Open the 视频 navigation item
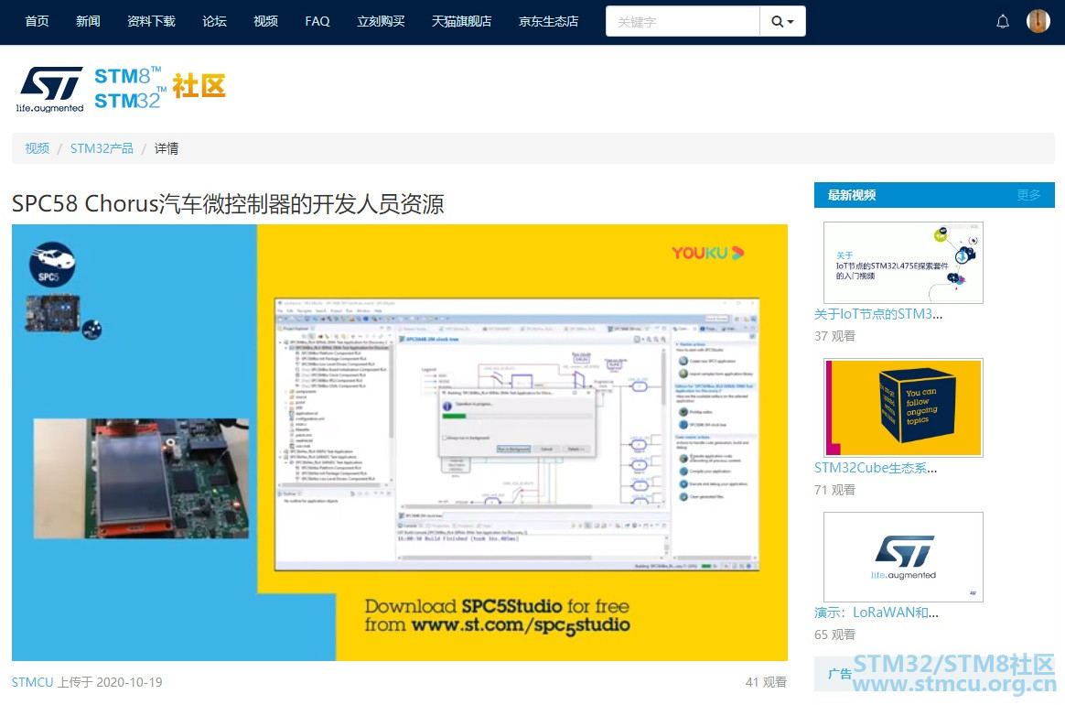 coord(265,21)
